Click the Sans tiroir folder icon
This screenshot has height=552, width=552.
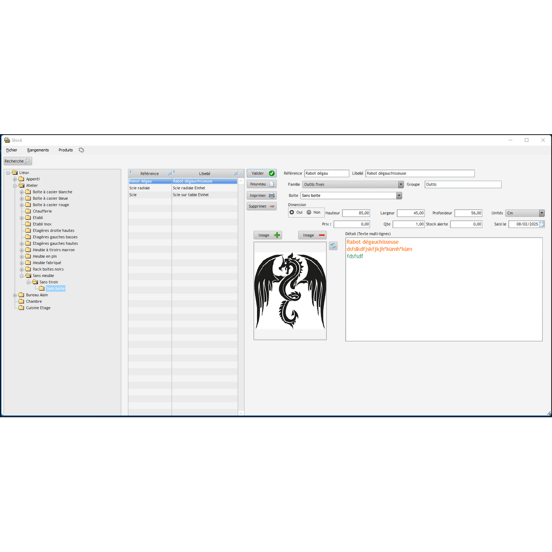pos(35,282)
